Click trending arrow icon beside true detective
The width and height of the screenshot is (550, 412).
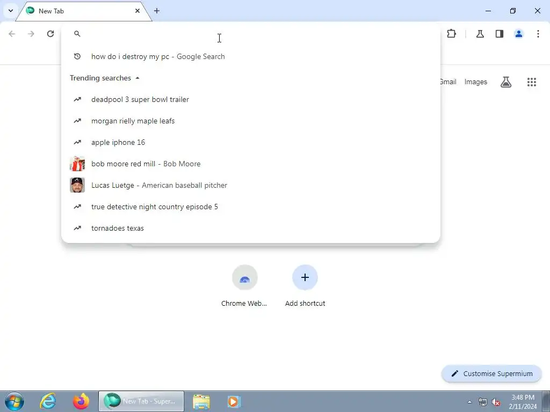(77, 207)
